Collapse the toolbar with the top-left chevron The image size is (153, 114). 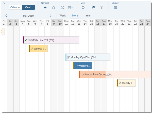point(4,3)
